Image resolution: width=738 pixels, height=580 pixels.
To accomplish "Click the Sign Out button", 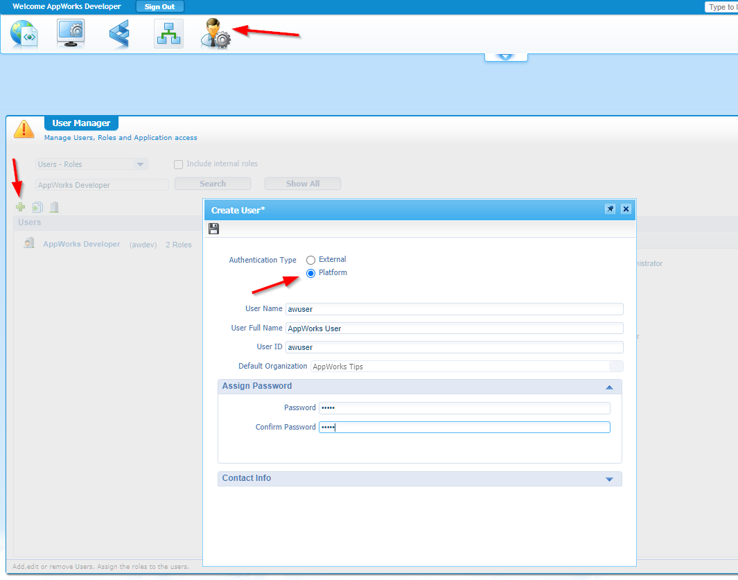I will pyautogui.click(x=159, y=7).
